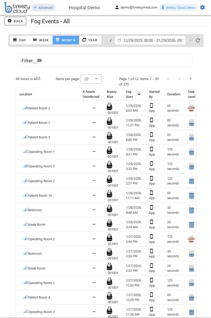
Task: Click the right chevron to shift date range forward
Action: click(190, 40)
